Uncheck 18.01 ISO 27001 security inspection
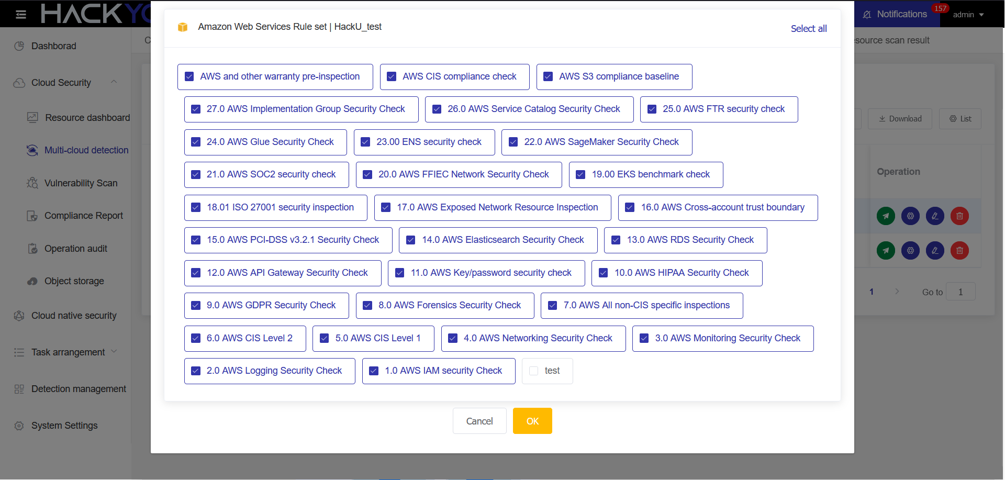This screenshot has width=1005, height=480. (x=196, y=207)
